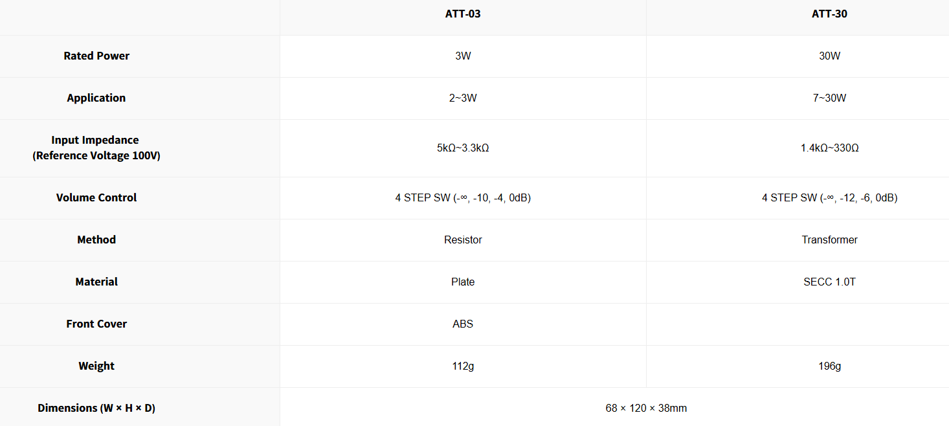Click the 1.4kΩ~330Ω impedance value
Screen dimensions: 949x426
coord(829,148)
